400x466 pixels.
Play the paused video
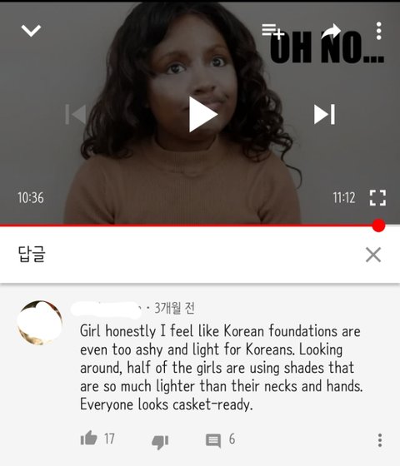click(203, 115)
